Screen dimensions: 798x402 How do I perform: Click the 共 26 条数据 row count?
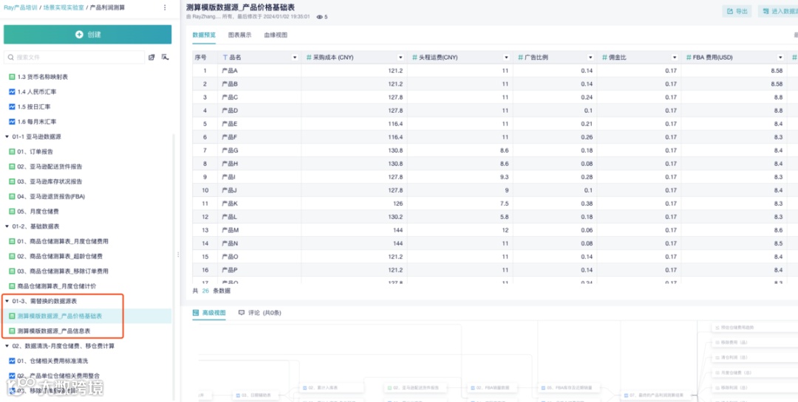(x=211, y=291)
